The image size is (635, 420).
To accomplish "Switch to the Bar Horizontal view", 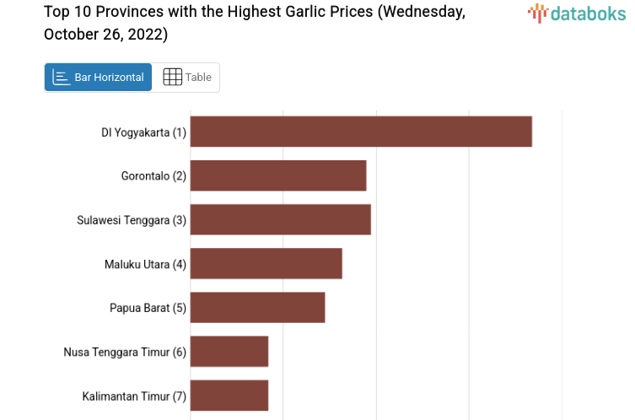I will 99,78.
